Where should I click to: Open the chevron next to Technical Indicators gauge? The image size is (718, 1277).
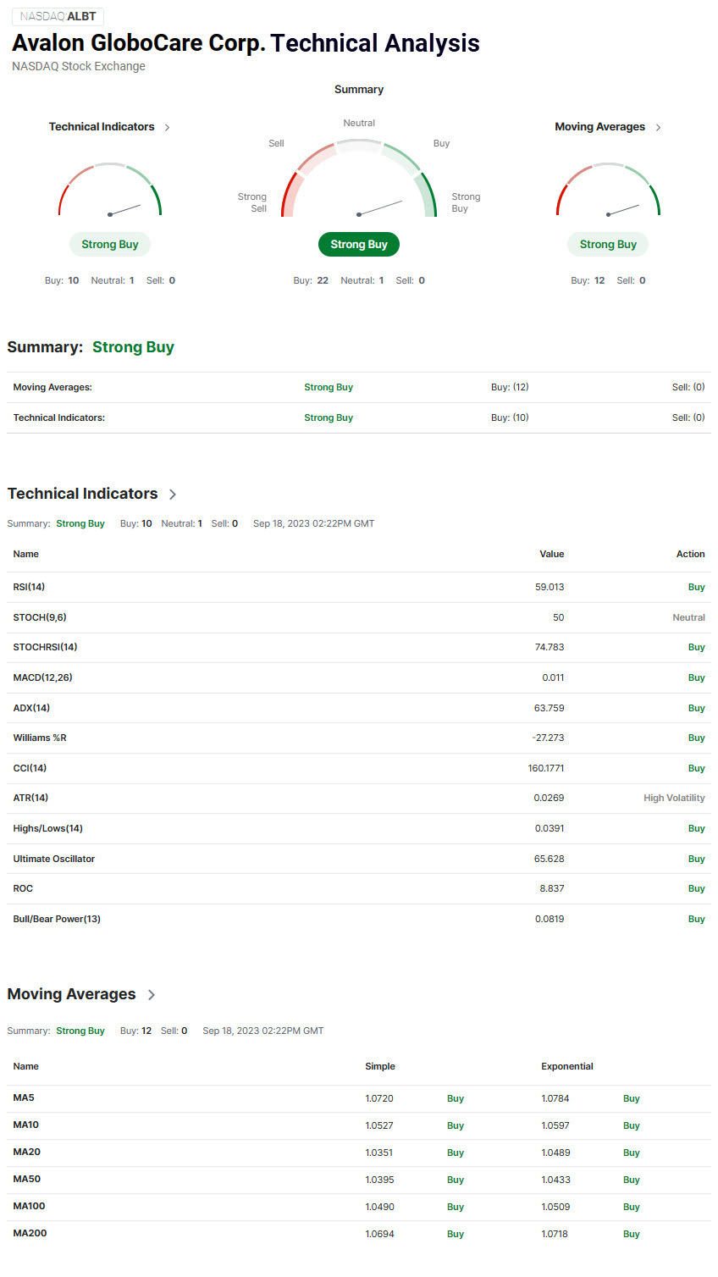pos(167,127)
